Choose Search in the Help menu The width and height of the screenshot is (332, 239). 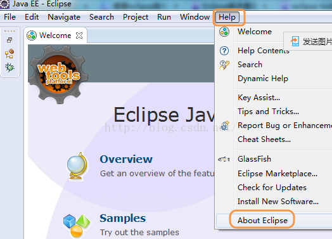pyautogui.click(x=250, y=65)
